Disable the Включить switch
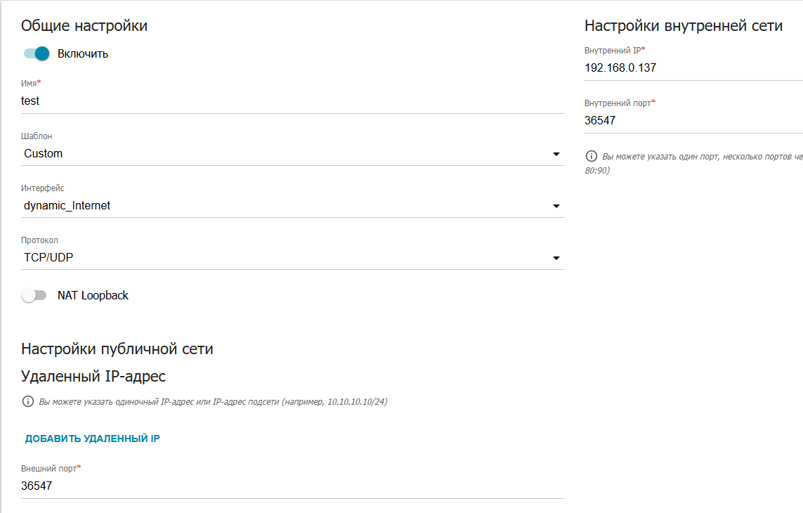 37,53
